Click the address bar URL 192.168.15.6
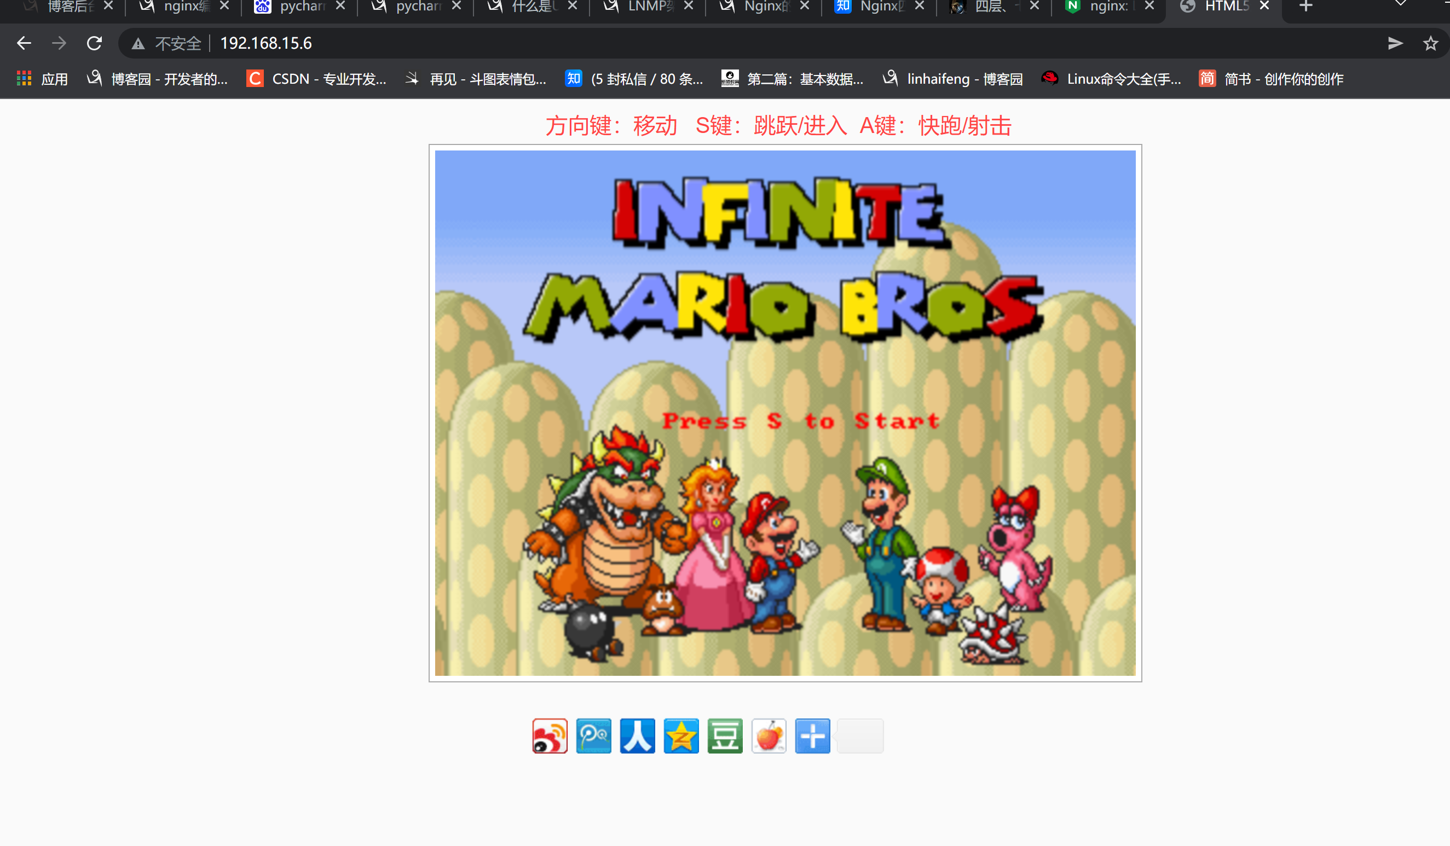1450x846 pixels. pyautogui.click(x=266, y=43)
